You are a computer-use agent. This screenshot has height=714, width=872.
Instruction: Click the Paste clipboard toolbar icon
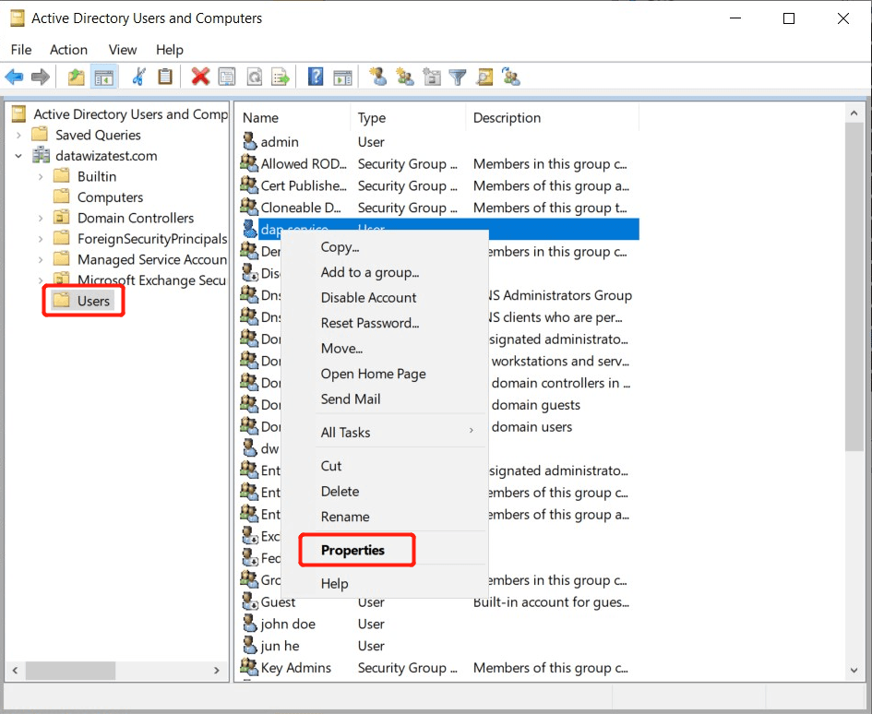pos(165,77)
